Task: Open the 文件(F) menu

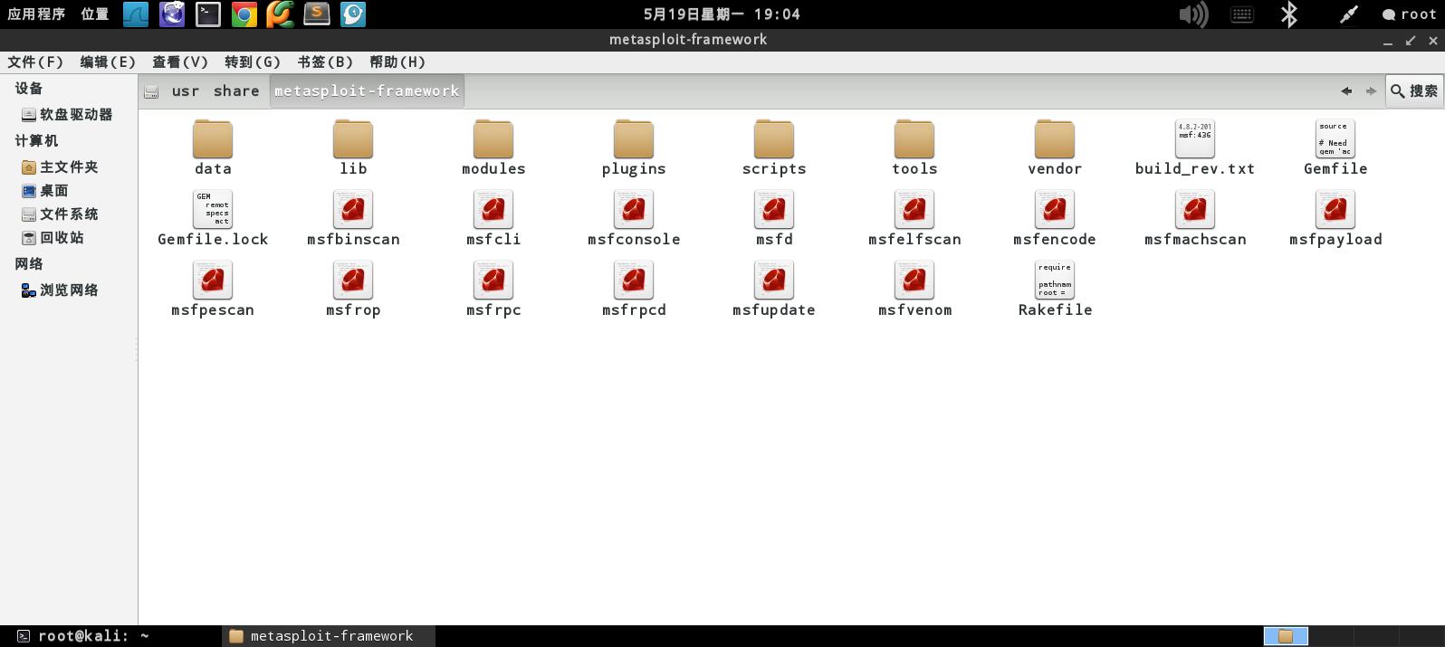Action: 35,62
